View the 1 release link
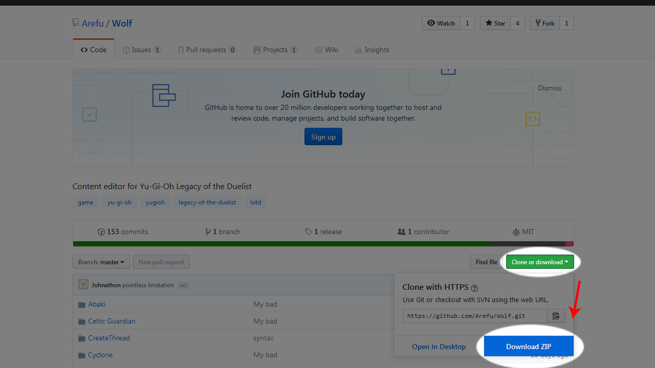The image size is (655, 368). (323, 232)
